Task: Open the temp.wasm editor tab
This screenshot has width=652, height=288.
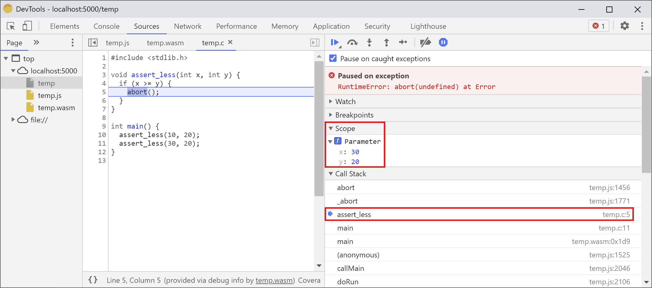Action: (x=165, y=43)
